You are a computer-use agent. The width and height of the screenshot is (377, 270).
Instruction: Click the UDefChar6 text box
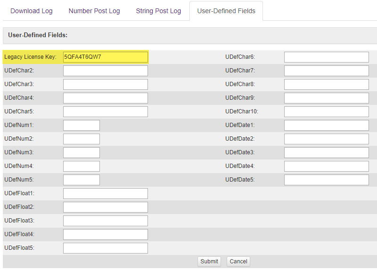click(327, 57)
